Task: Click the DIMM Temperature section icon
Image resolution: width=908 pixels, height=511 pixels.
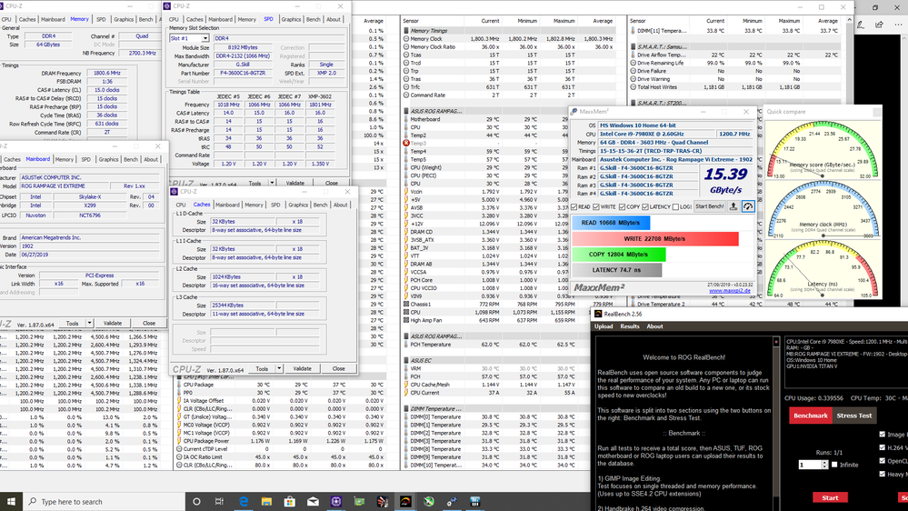Action: tap(406, 408)
